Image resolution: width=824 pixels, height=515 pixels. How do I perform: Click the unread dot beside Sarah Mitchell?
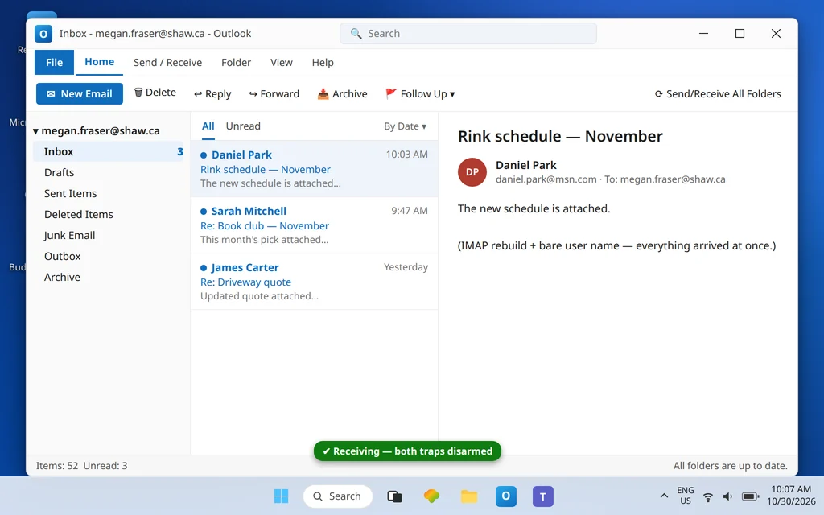[204, 212]
